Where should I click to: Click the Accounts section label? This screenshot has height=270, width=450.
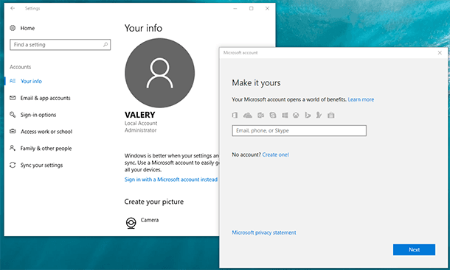[x=21, y=67]
